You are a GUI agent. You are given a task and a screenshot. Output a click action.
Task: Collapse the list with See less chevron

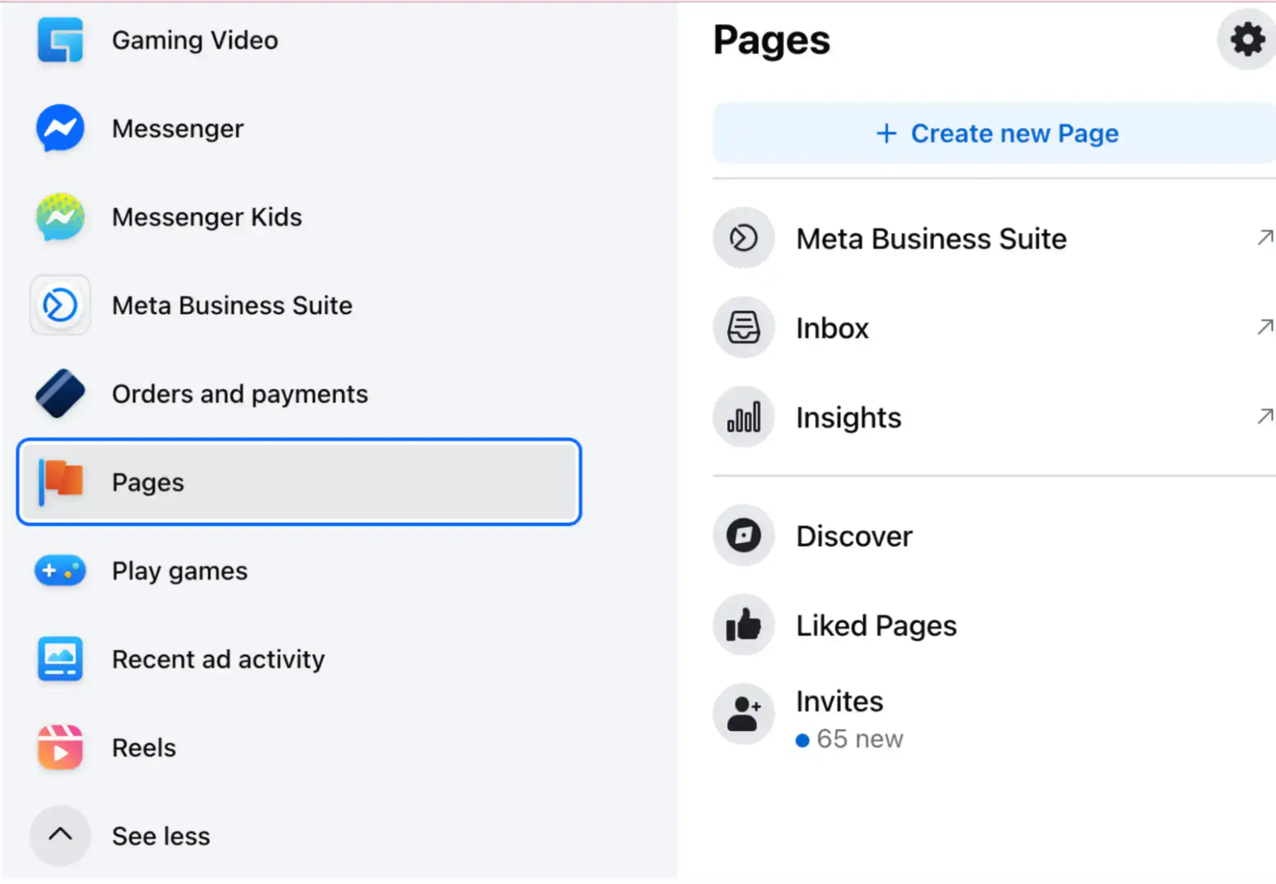[60, 835]
